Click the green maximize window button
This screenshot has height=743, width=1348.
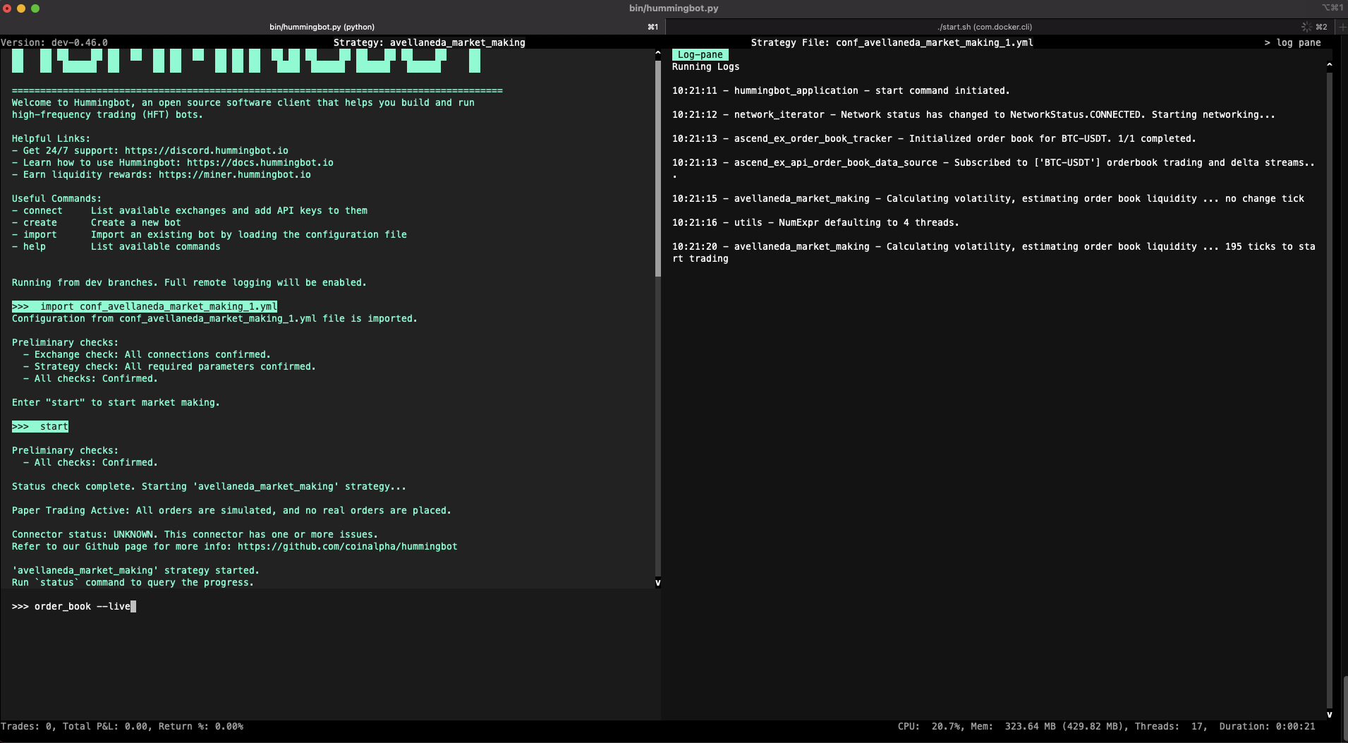click(x=35, y=8)
